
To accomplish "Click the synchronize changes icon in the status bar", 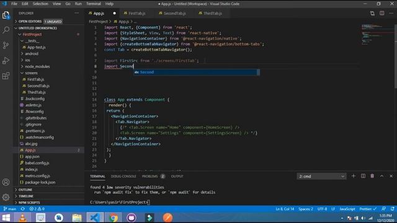I will click(x=23, y=209).
